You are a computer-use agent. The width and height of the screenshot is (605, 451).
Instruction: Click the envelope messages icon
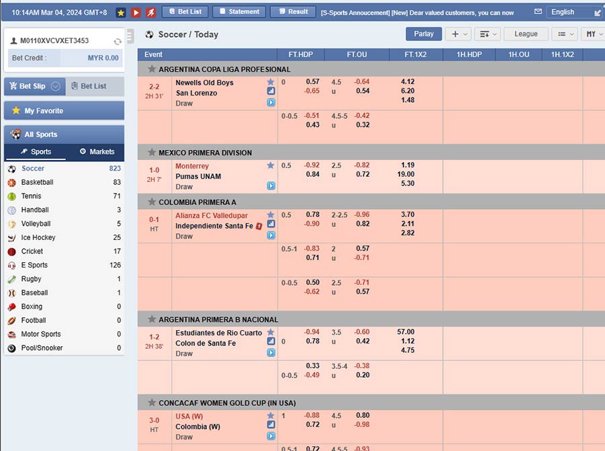[538, 11]
